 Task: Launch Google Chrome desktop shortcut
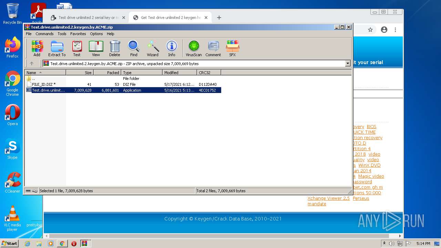pos(12,84)
